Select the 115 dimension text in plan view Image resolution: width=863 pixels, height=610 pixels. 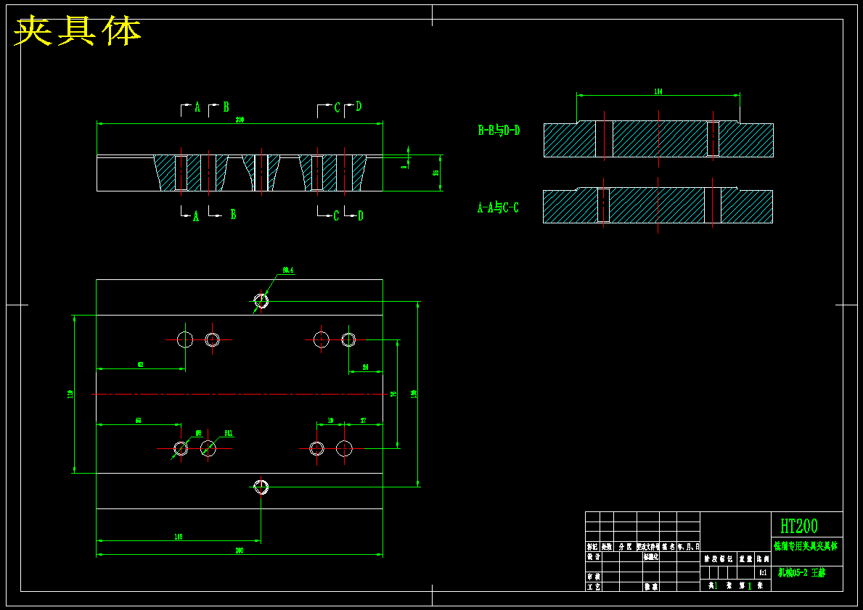pyautogui.click(x=179, y=536)
